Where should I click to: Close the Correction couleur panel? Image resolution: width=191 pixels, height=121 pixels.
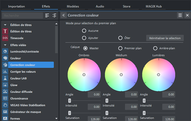(187, 15)
